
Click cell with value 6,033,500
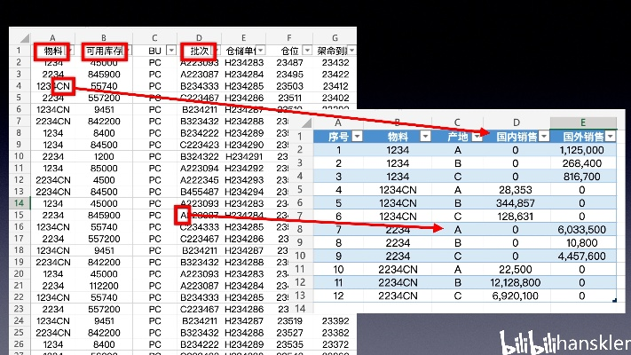[583, 230]
